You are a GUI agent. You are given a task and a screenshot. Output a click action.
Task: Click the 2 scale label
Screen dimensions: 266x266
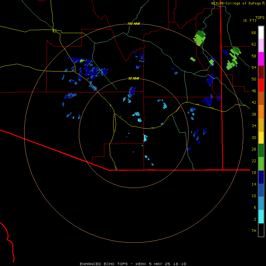tap(255, 219)
